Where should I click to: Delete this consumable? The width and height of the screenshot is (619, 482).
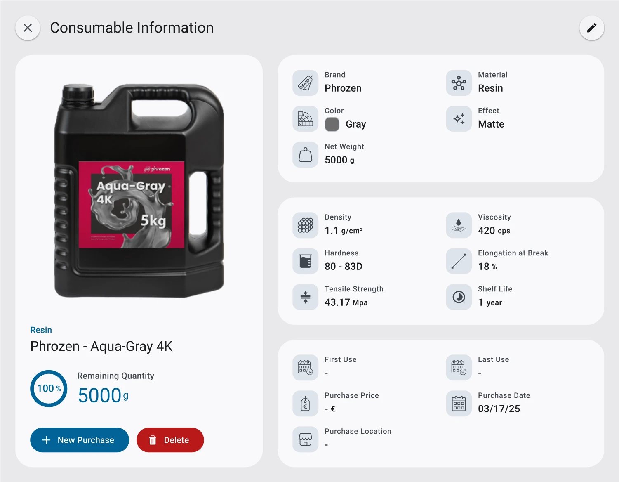170,440
